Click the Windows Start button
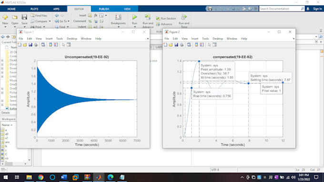The image size is (324, 182). 6,177
